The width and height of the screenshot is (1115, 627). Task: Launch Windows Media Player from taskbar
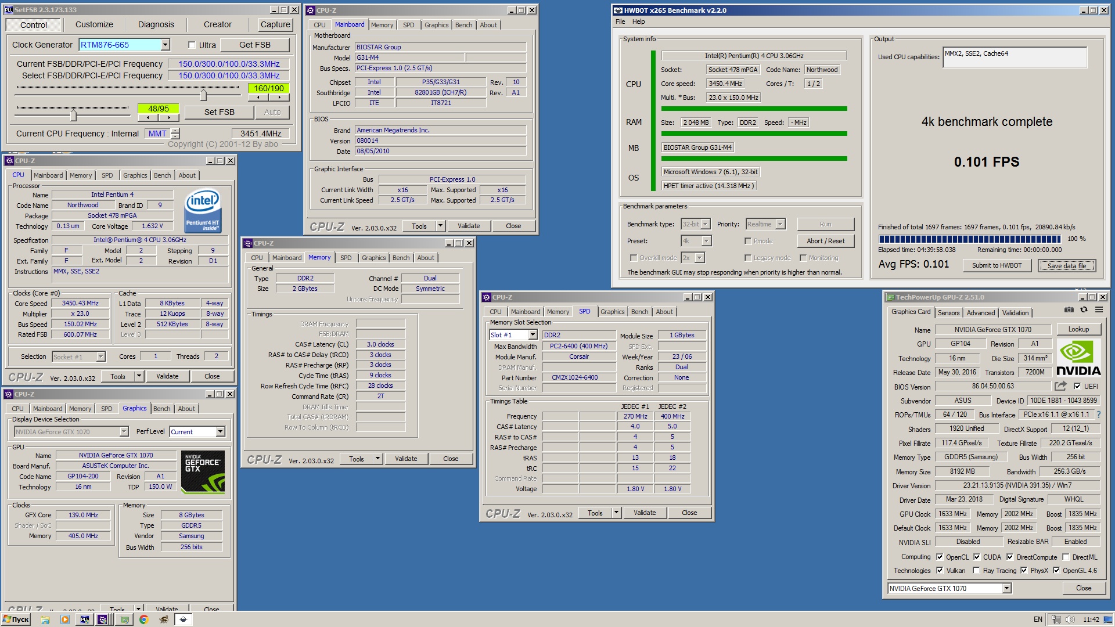coord(64,619)
